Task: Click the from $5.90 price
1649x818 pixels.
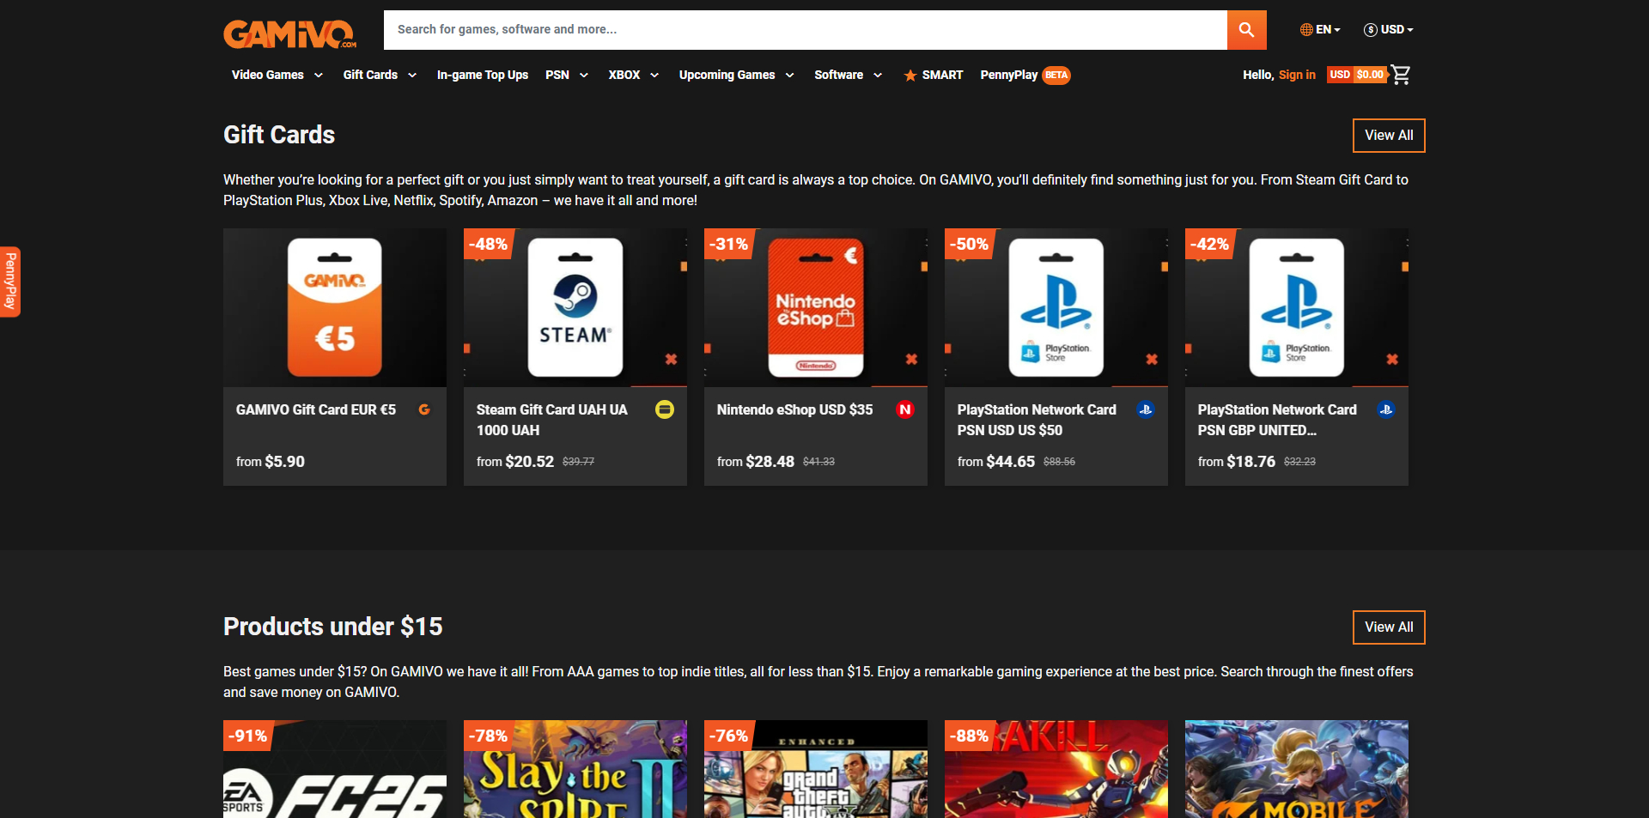Action: [271, 462]
